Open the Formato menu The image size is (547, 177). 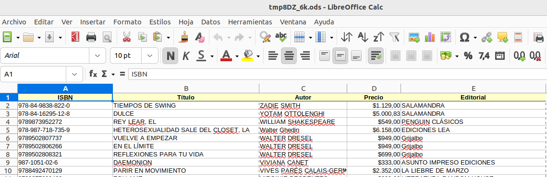127,22
